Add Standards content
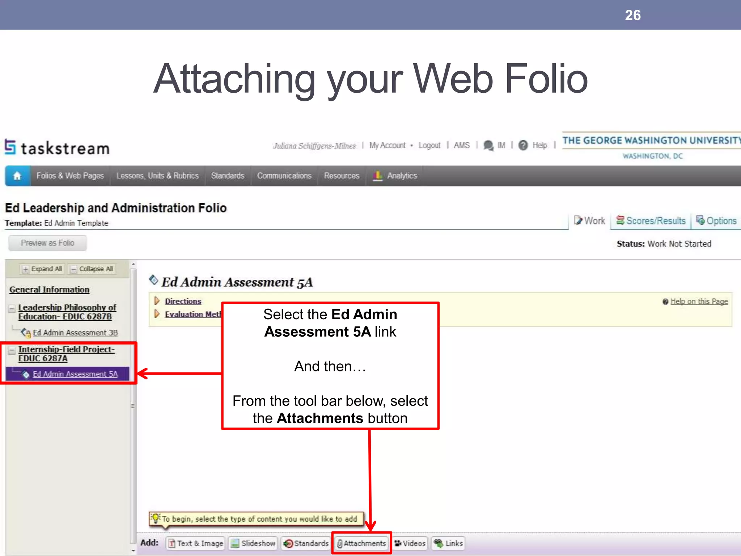Screen dimensions: 741x556 pos(306,544)
